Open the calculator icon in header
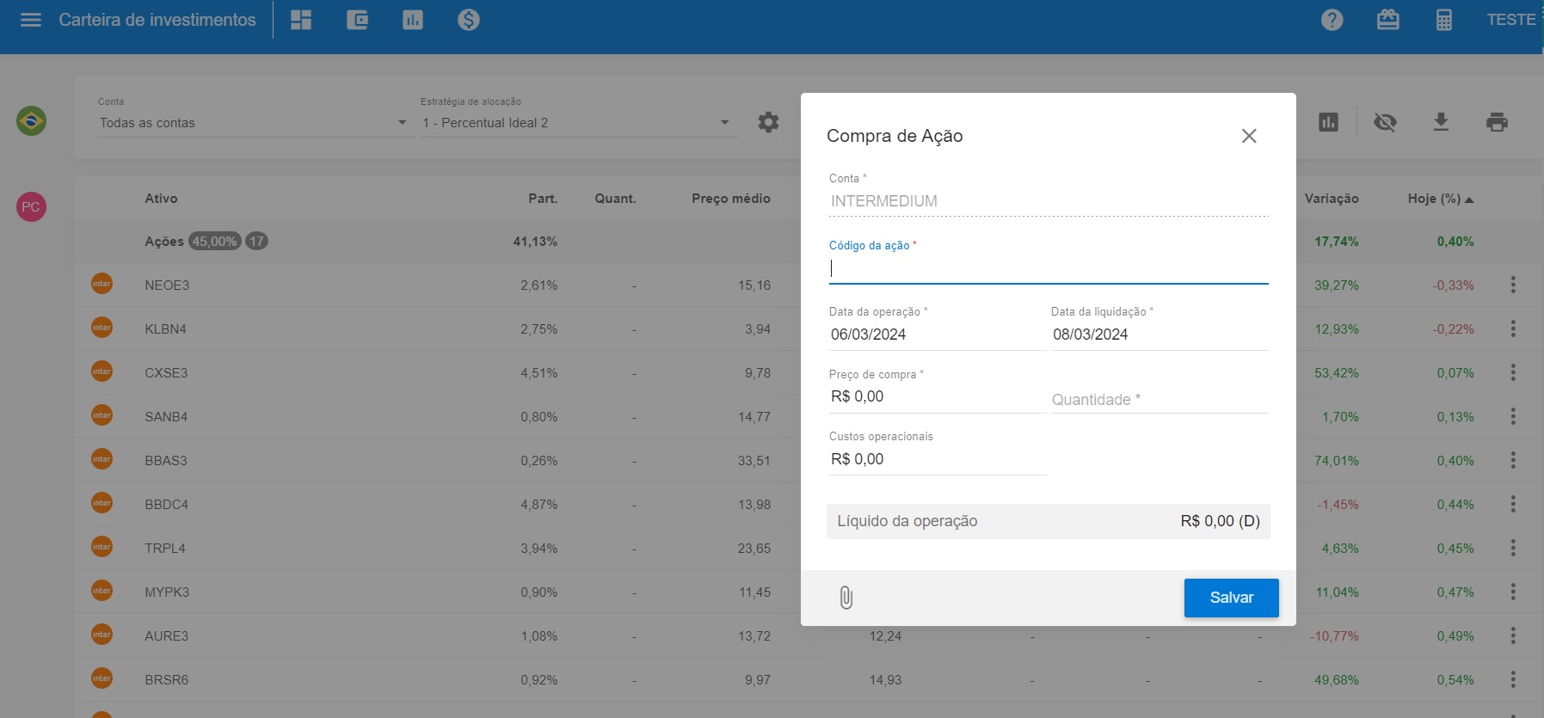 pyautogui.click(x=1443, y=20)
